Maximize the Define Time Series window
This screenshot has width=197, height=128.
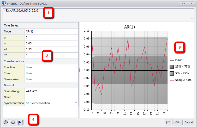tap(184, 4)
